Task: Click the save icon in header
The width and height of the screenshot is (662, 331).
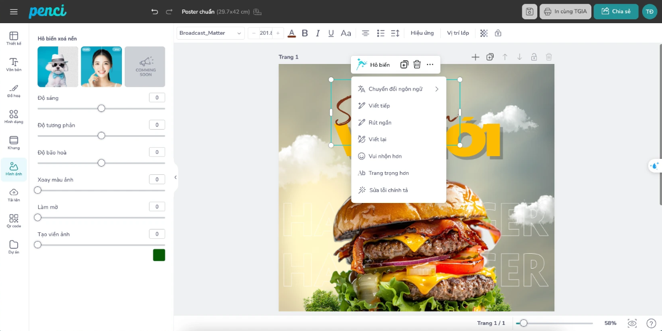Action: (x=530, y=12)
